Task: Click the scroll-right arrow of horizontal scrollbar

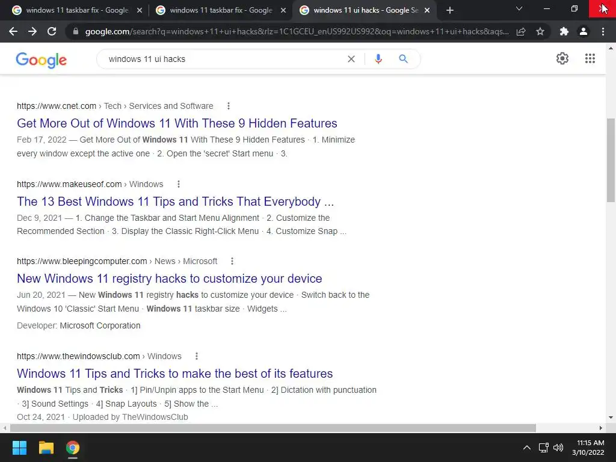Action: pyautogui.click(x=601, y=428)
